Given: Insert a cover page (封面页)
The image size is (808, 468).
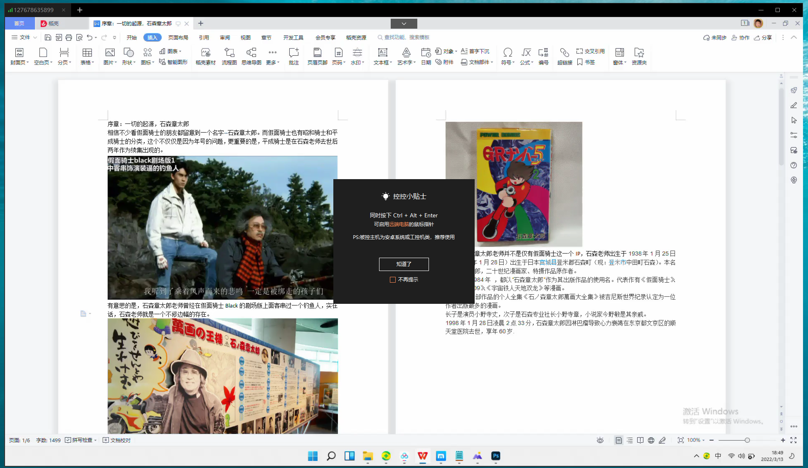Looking at the screenshot, I should pyautogui.click(x=19, y=57).
